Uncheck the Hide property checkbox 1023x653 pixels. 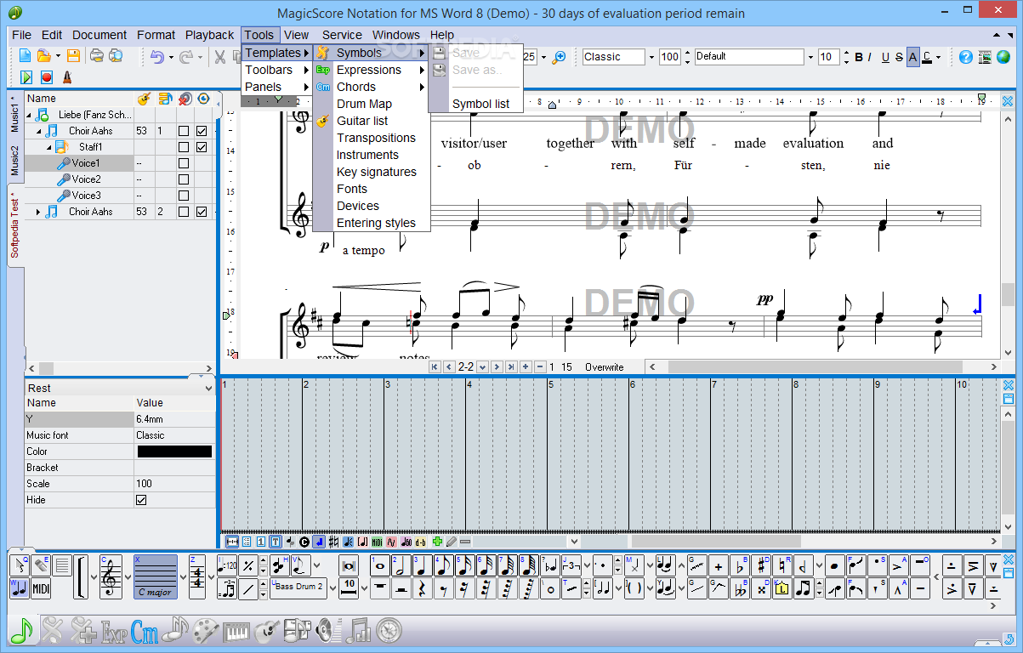click(141, 500)
